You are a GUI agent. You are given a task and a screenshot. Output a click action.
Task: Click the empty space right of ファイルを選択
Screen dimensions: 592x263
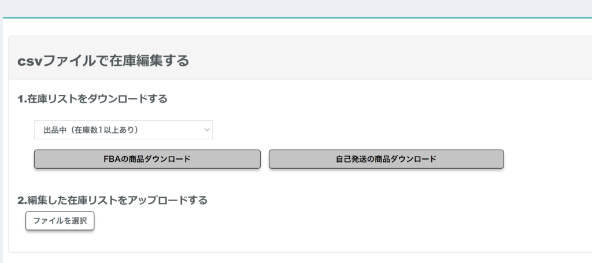point(289,221)
